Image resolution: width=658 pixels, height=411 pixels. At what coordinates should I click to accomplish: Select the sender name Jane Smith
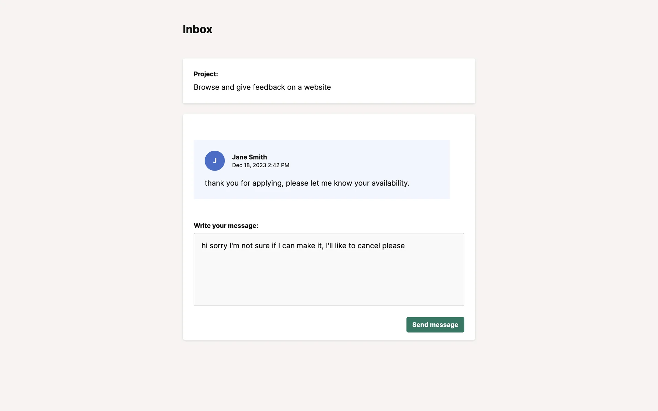click(x=249, y=157)
